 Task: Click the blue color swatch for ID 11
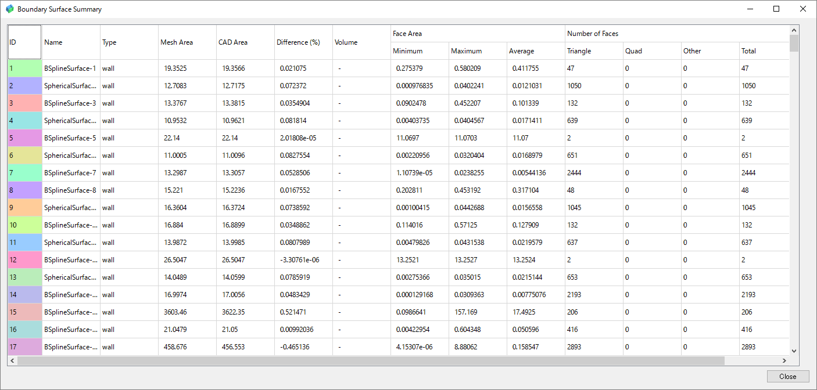tap(25, 243)
